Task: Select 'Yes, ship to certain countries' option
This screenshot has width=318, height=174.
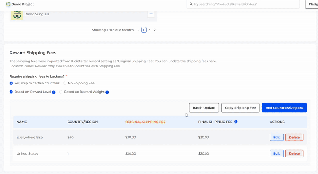Action: (x=11, y=83)
